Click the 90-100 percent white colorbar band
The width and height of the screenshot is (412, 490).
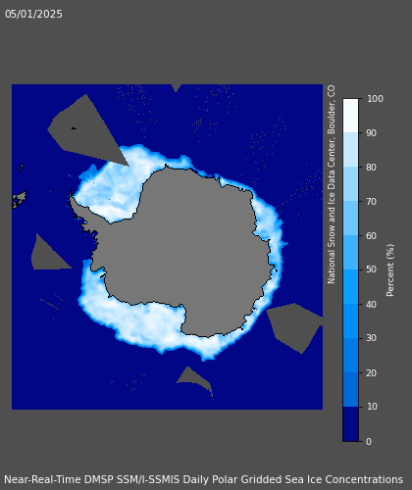[x=350, y=116]
